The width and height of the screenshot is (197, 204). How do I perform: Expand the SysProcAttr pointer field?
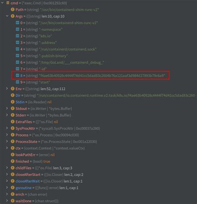[7, 128]
